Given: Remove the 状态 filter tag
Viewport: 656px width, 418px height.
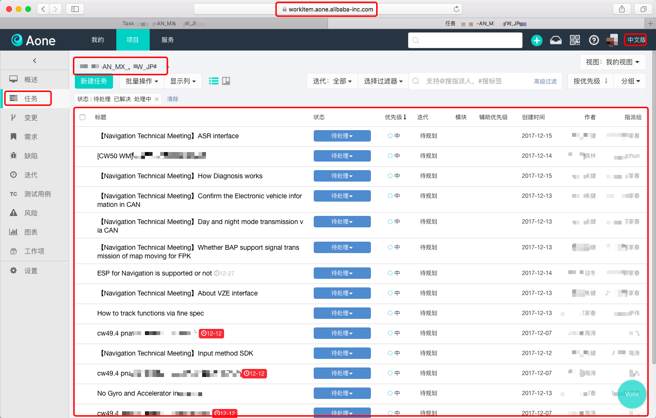Looking at the screenshot, I should (156, 99).
